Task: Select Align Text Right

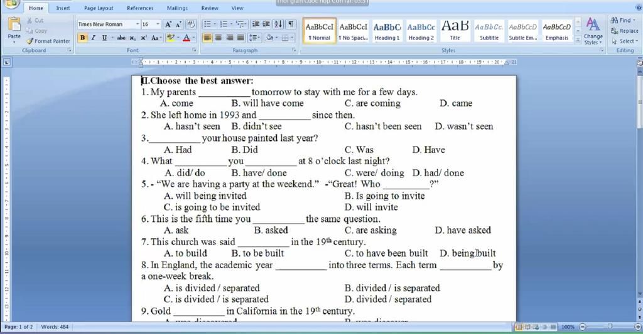Action: 230,38
